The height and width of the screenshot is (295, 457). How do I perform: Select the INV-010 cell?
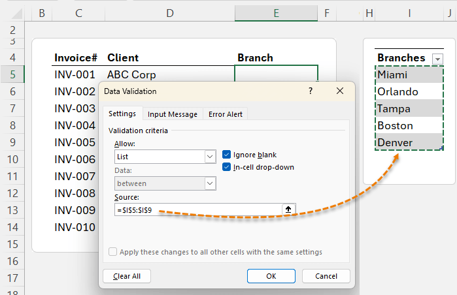(x=76, y=227)
